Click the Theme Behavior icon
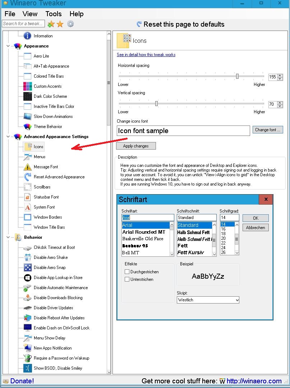Image resolution: width=290 pixels, height=388 pixels. point(27,127)
